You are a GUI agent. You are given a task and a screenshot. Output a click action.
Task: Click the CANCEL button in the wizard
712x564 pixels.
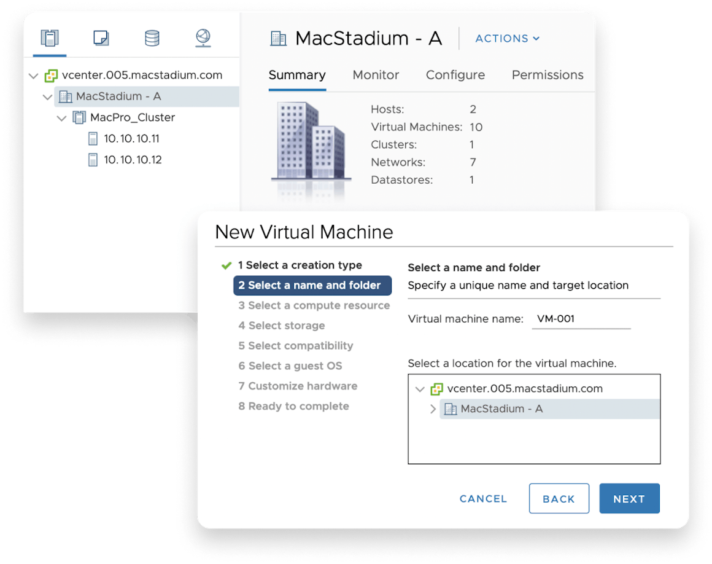483,499
